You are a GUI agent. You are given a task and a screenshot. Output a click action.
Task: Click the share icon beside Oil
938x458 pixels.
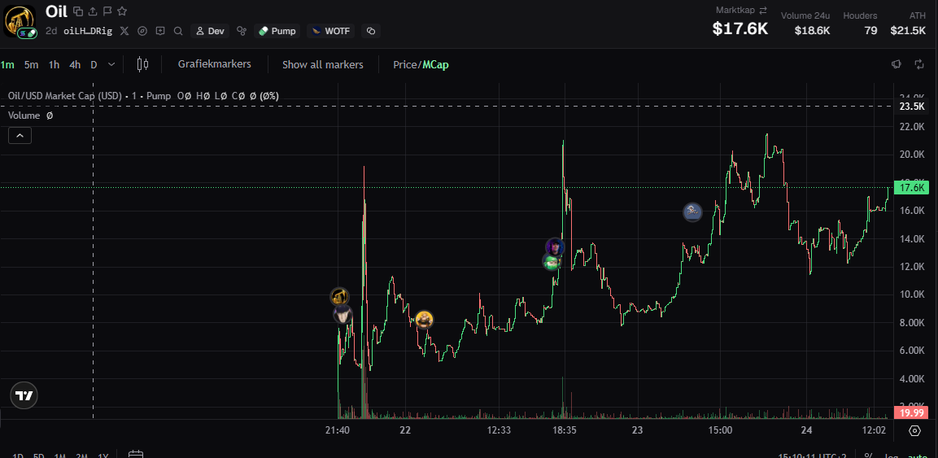pos(92,11)
